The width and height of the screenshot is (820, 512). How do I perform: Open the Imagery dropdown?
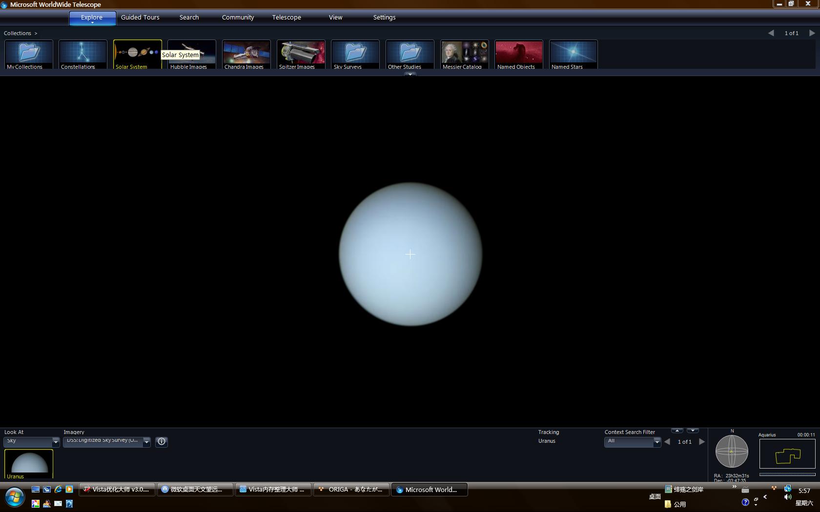107,441
